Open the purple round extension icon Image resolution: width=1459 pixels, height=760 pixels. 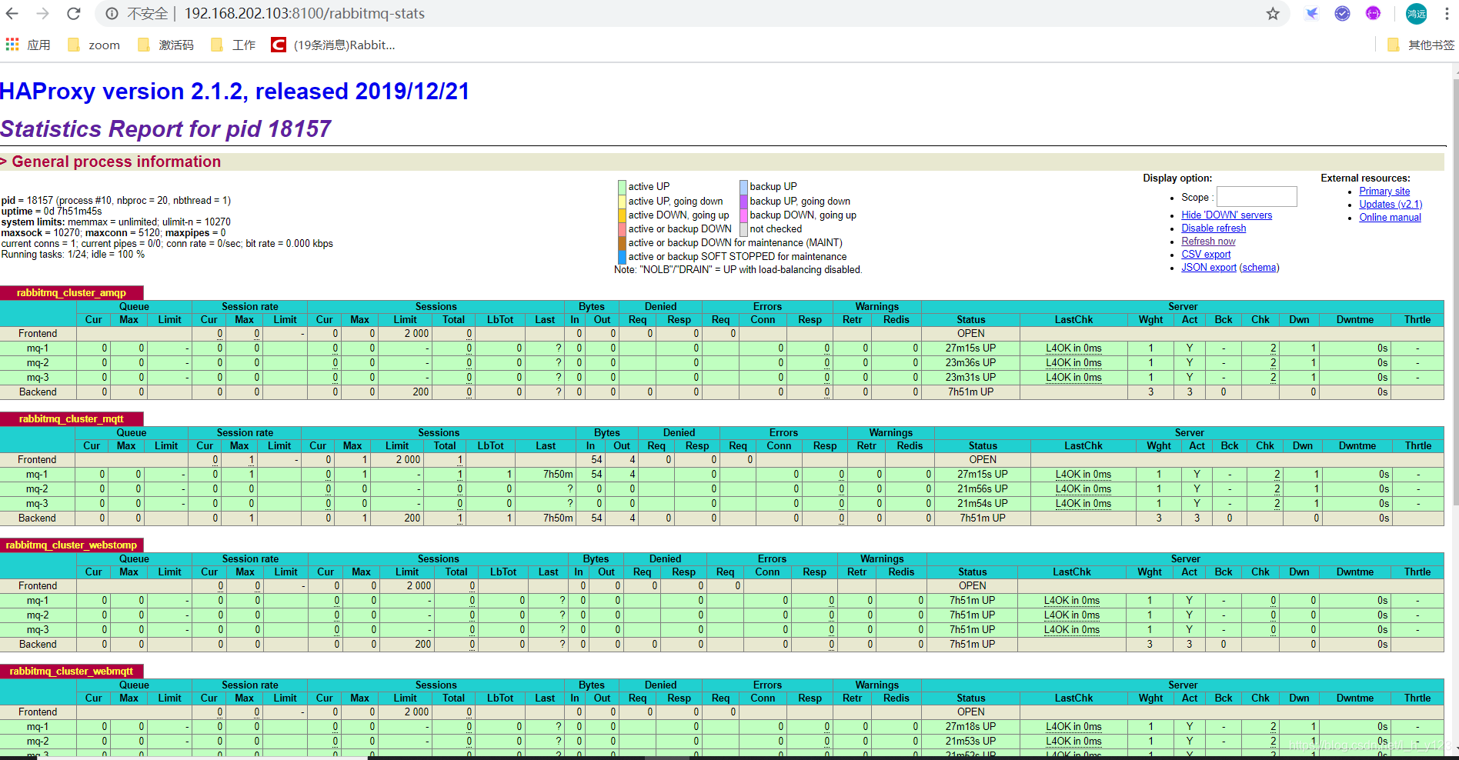point(1373,14)
